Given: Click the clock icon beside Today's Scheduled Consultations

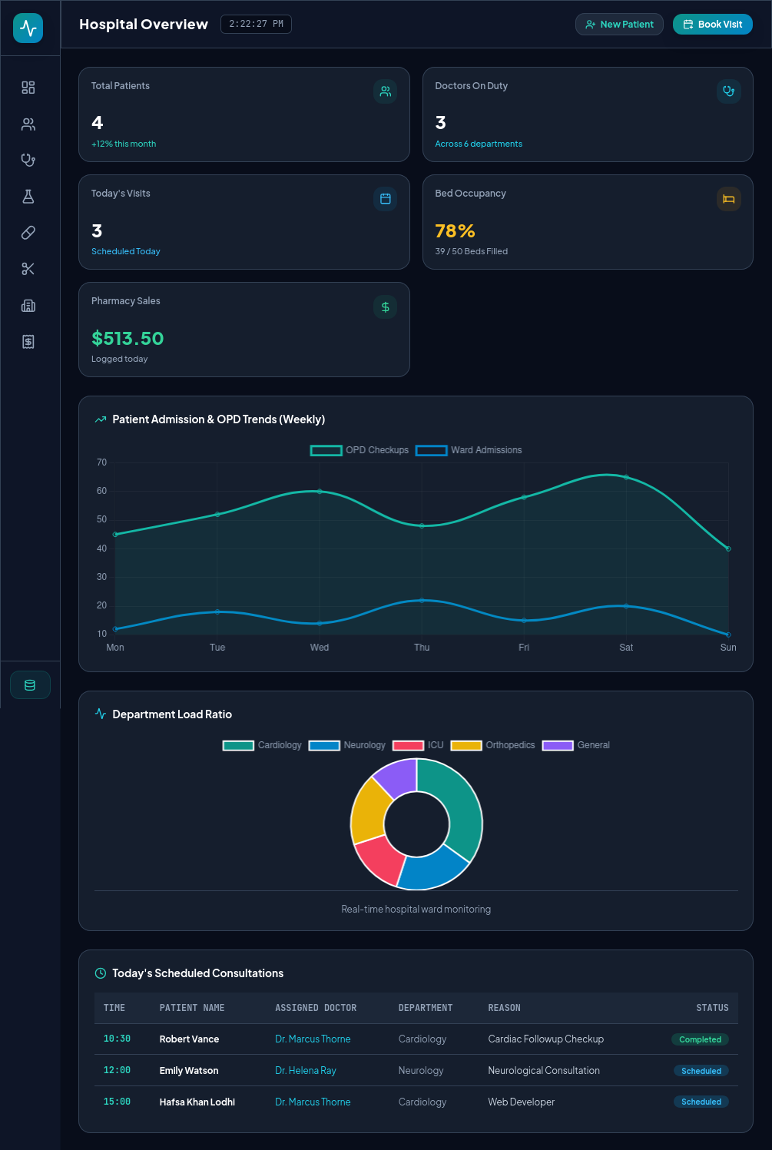Looking at the screenshot, I should [101, 973].
